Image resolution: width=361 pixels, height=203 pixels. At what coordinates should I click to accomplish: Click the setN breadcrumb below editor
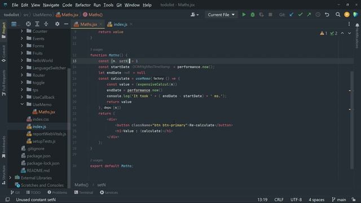102,185
